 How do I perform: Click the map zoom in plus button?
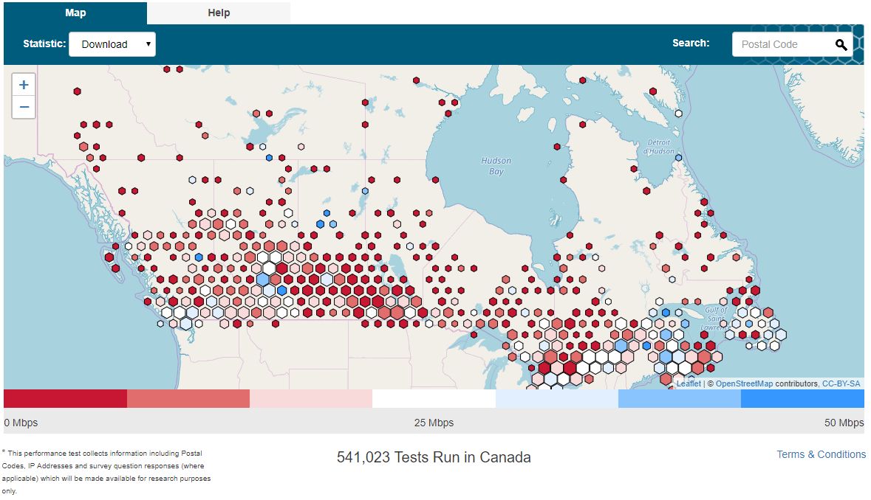click(24, 85)
